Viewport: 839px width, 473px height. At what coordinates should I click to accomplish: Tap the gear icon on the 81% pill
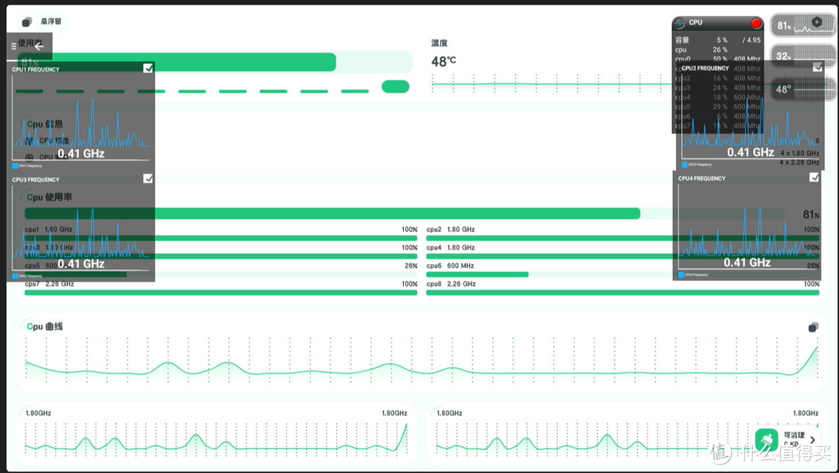coord(817,22)
